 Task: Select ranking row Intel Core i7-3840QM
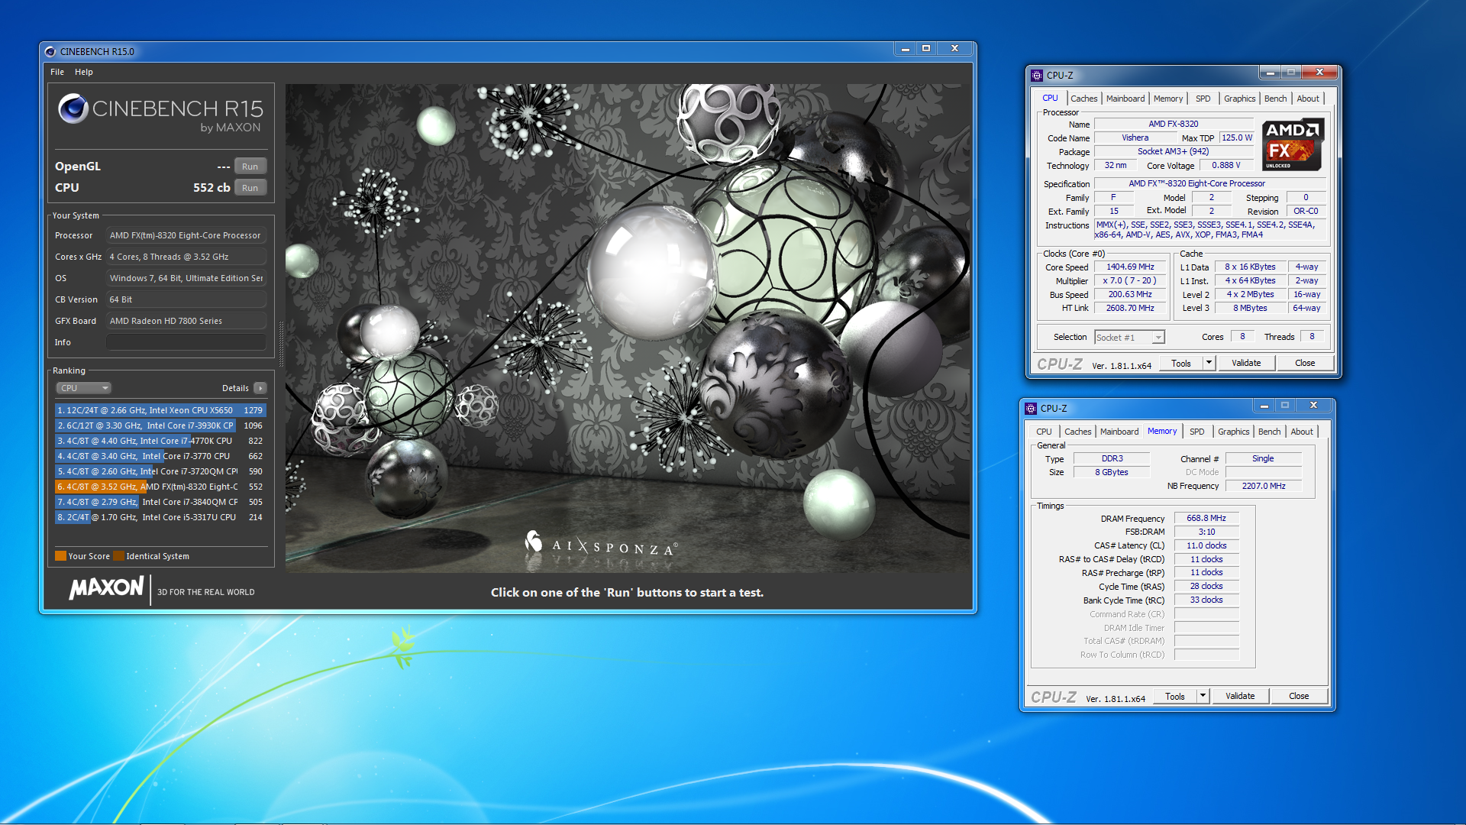160,502
